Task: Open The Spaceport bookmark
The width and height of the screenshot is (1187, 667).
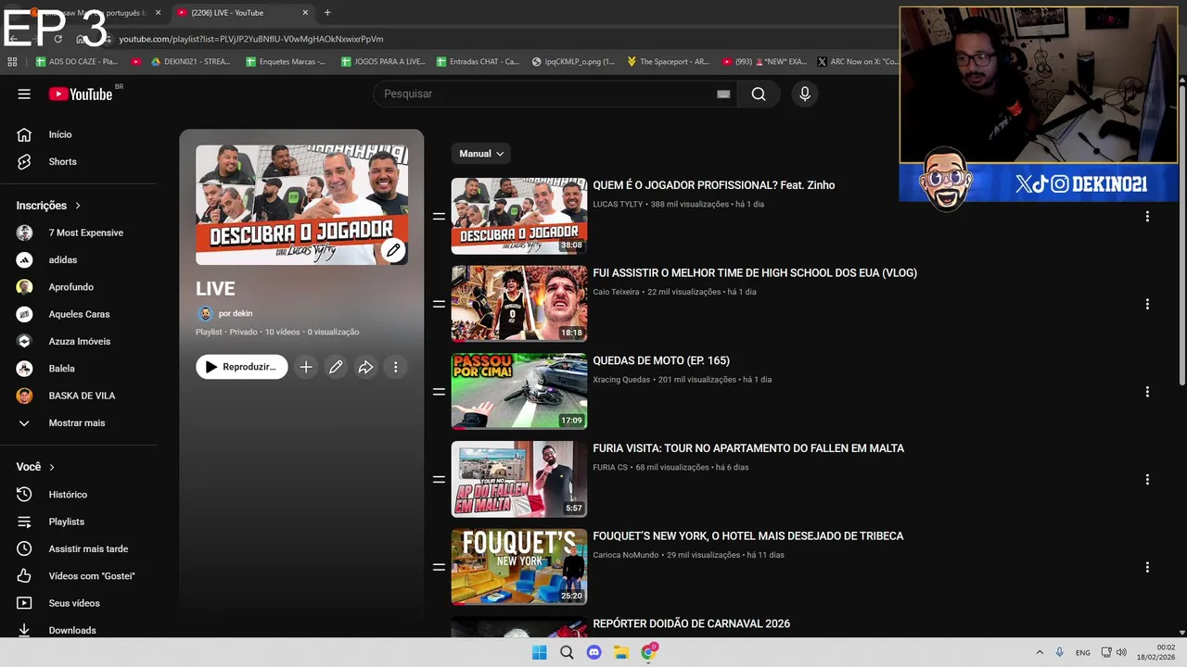Action: (x=668, y=62)
